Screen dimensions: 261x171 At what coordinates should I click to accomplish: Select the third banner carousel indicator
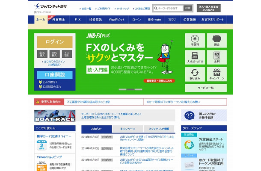[139, 89]
